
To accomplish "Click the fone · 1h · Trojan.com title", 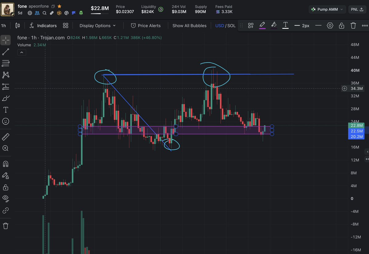I will pyautogui.click(x=41, y=38).
